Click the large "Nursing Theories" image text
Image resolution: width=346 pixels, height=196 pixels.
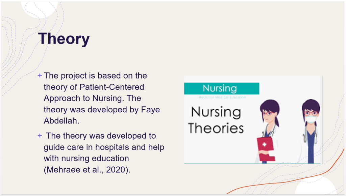point(216,120)
